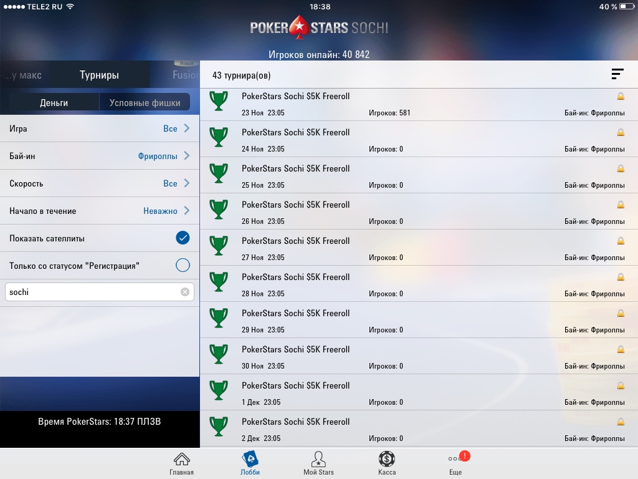Open the sort and filter icon

coord(617,74)
